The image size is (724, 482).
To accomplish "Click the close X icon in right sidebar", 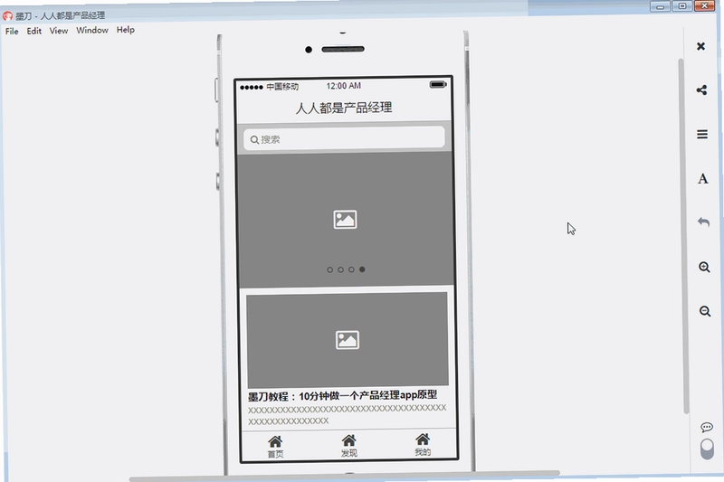I will coord(700,46).
